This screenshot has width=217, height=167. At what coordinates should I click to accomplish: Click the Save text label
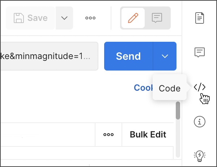coord(38,18)
